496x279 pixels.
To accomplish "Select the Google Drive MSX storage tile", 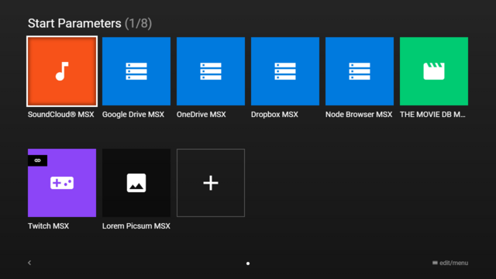I will pos(136,71).
